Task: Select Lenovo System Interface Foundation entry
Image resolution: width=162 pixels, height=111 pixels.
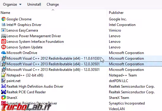Action: pyautogui.click(x=35, y=42)
